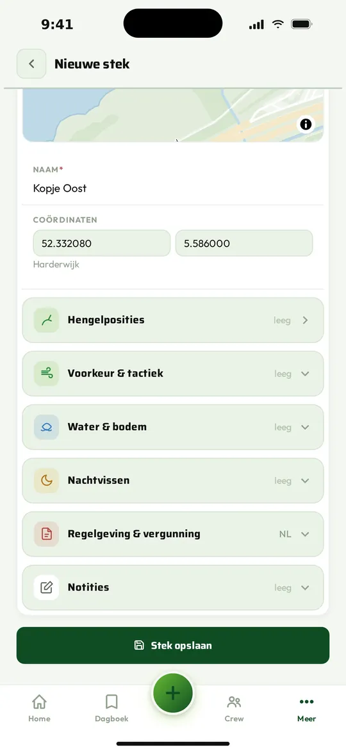Switch to the Home tab
This screenshot has width=346, height=752.
click(39, 708)
